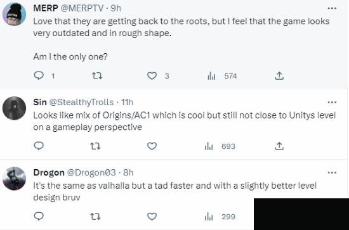Share Sin's tweet

(279, 146)
